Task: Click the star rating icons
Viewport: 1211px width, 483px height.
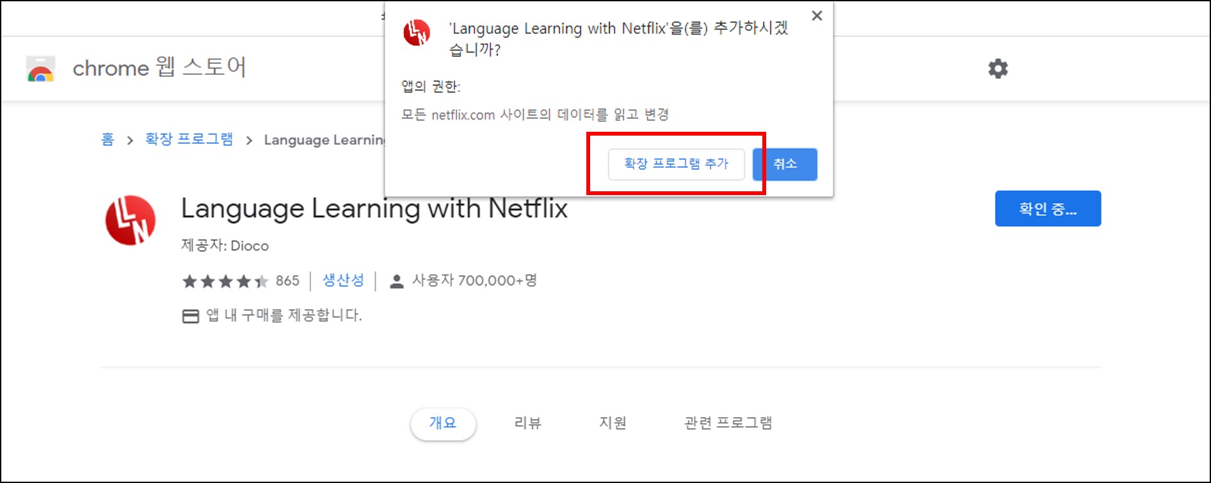Action: [225, 281]
